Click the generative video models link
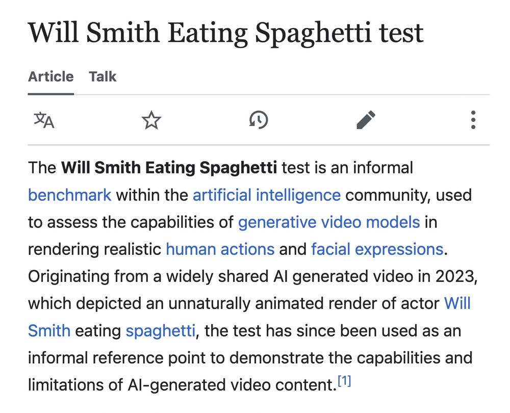This screenshot has height=413, width=510. coord(329,222)
